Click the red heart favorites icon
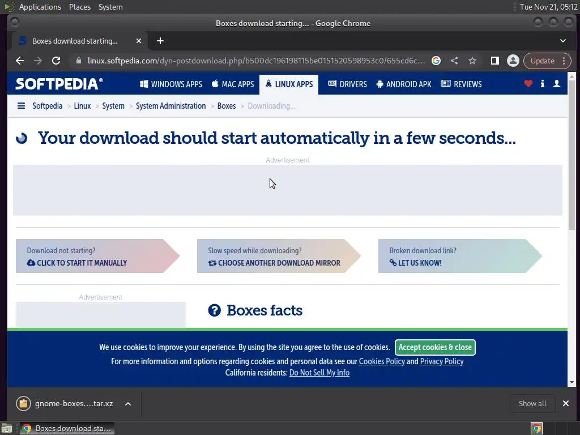The image size is (580, 435). click(x=528, y=84)
